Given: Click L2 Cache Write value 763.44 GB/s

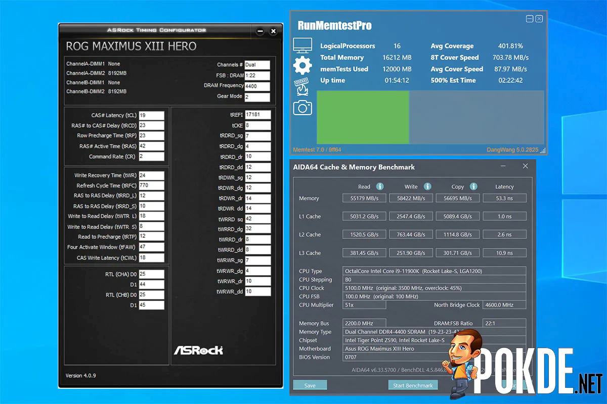Looking at the screenshot, I should click(411, 235).
